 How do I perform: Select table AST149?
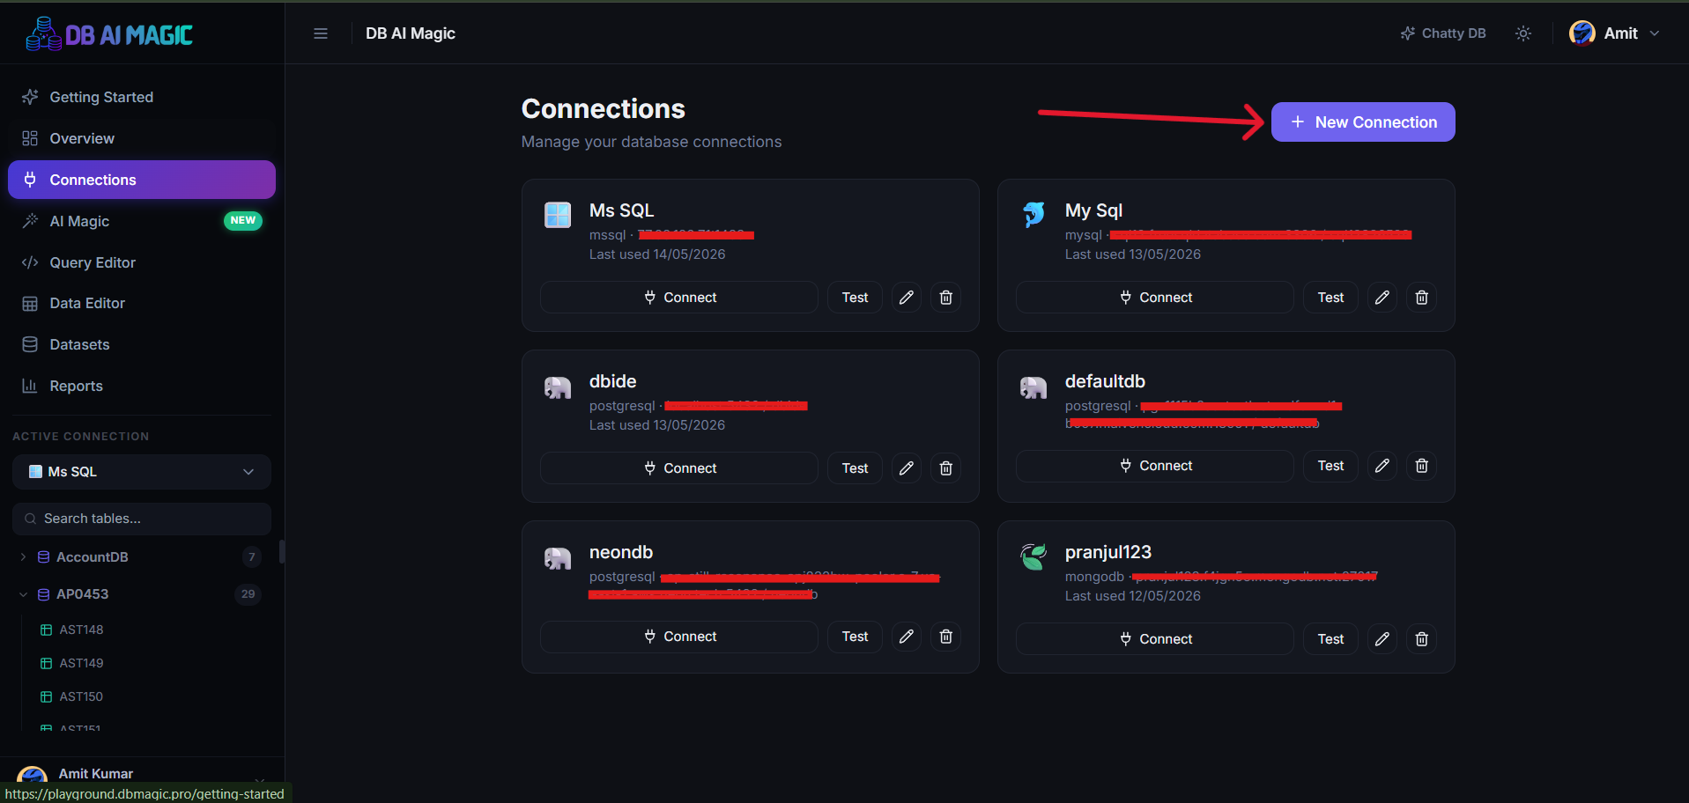(81, 663)
